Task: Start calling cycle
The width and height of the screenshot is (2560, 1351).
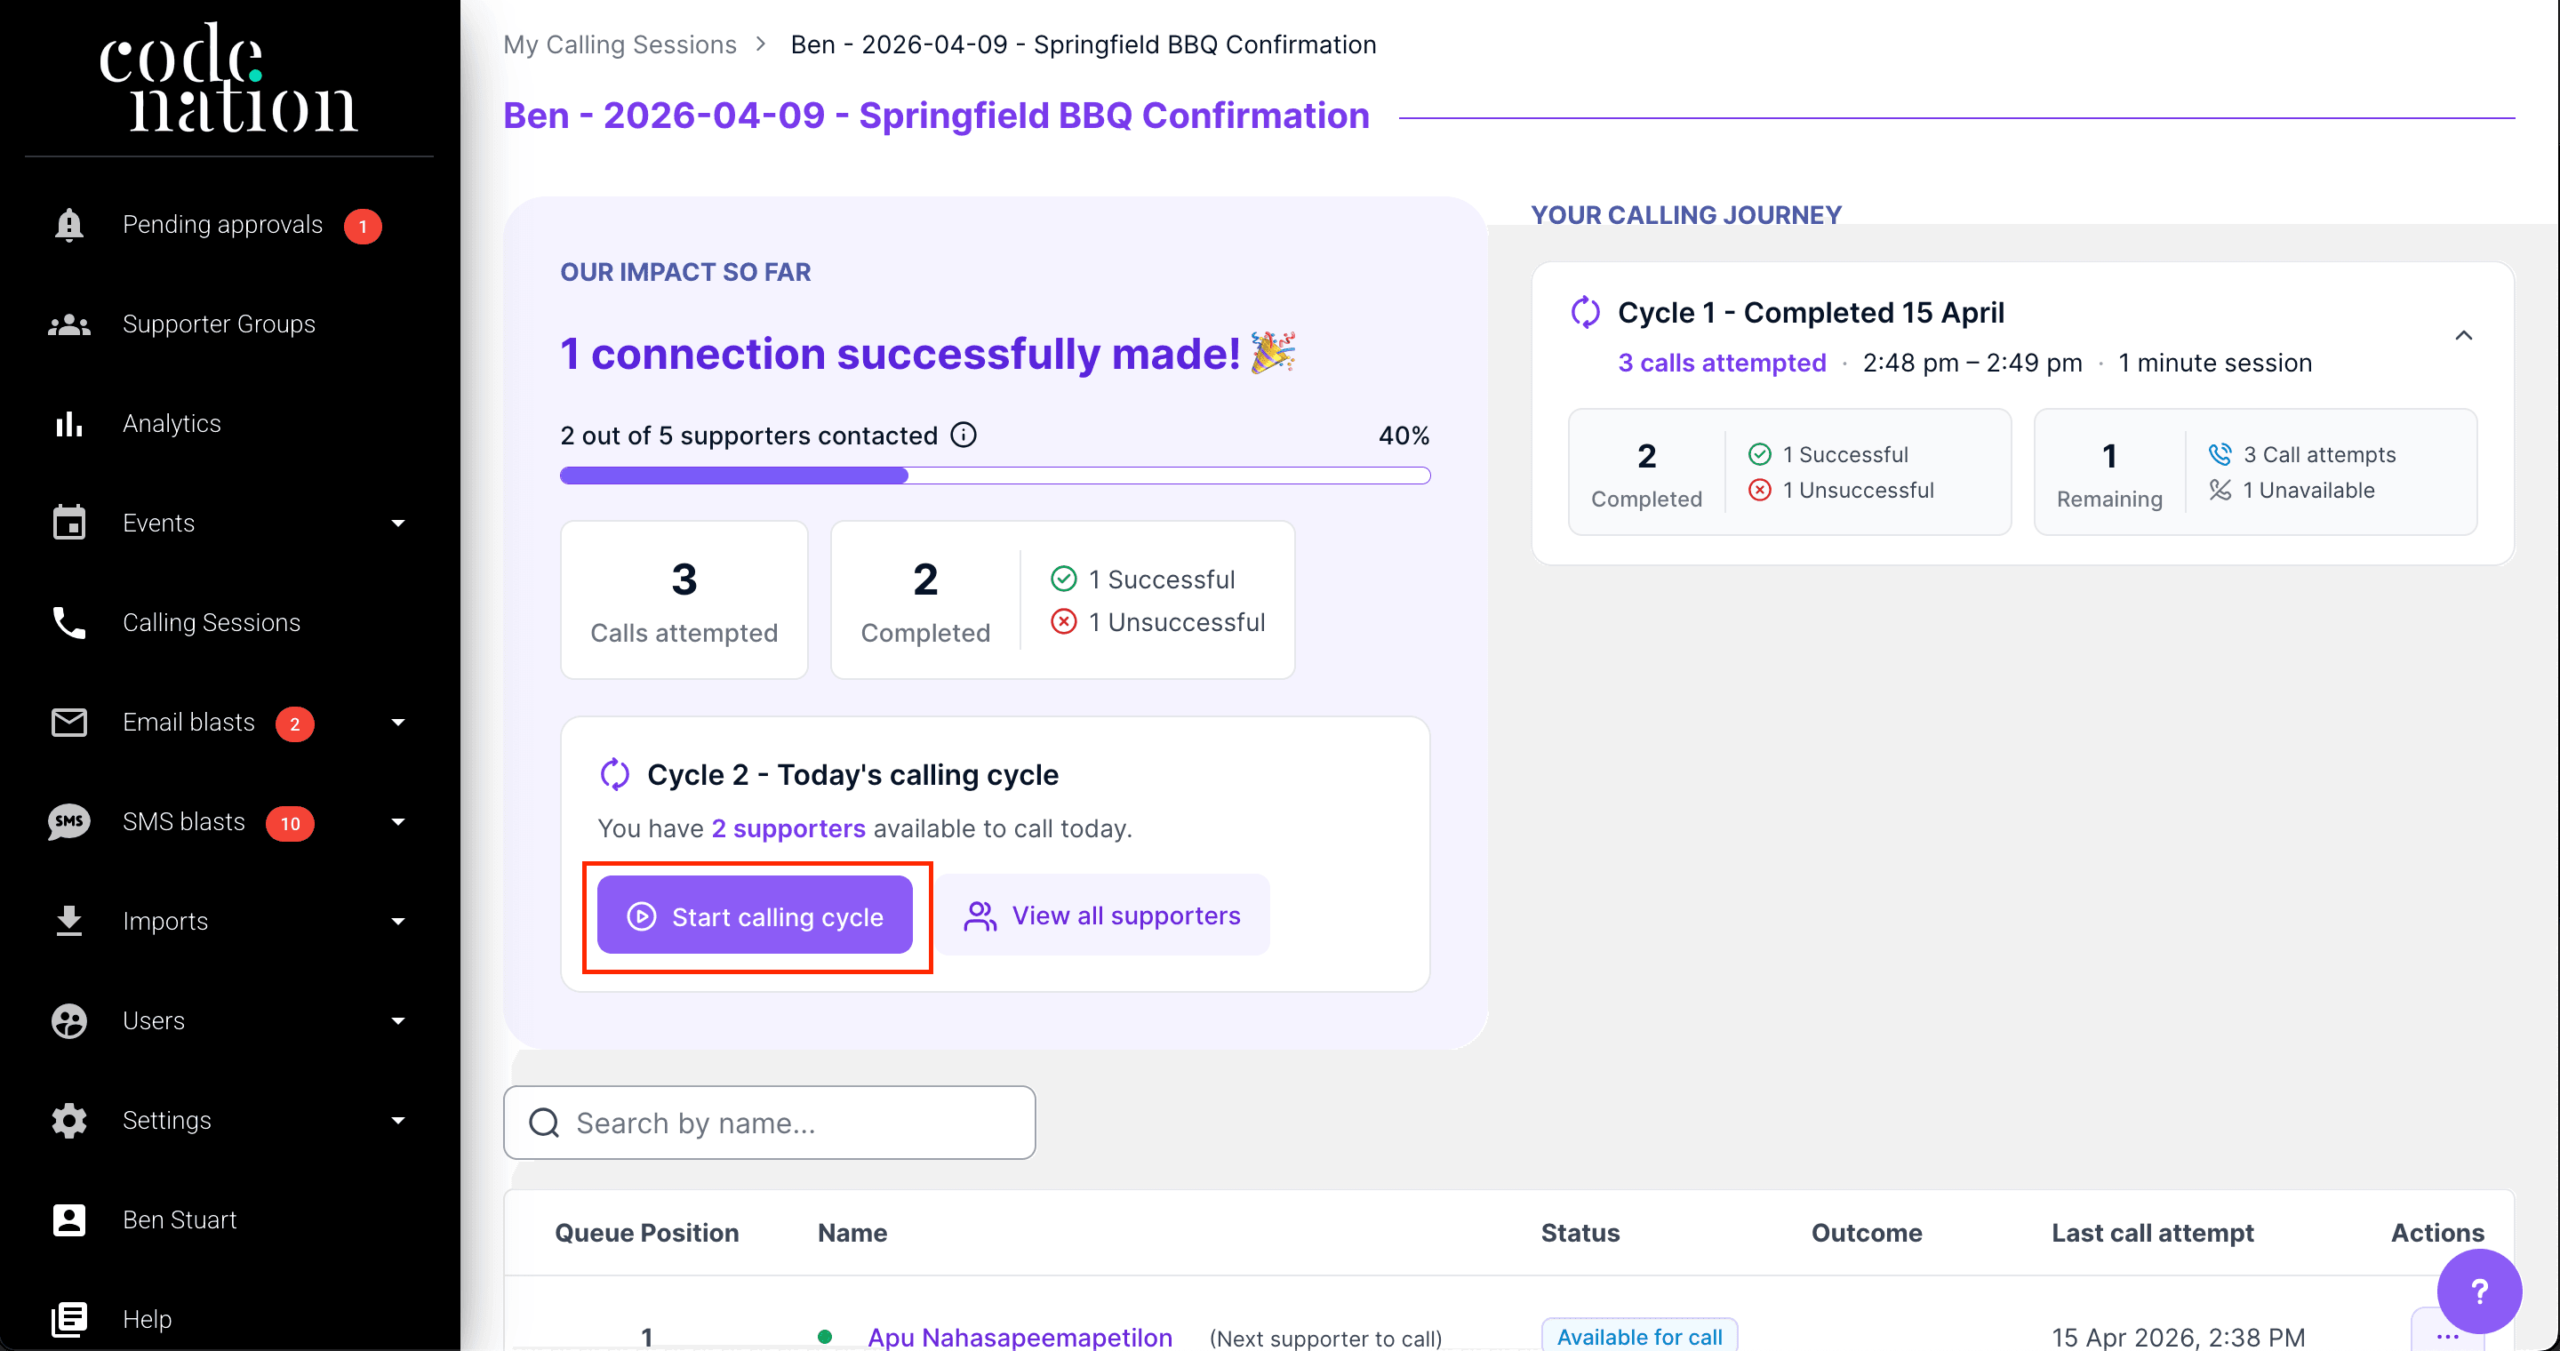Action: pos(755,915)
